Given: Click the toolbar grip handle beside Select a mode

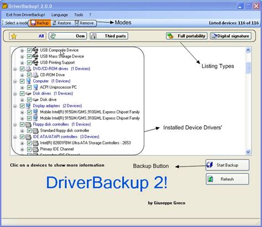Looking at the screenshot, I should pyautogui.click(x=3, y=23).
